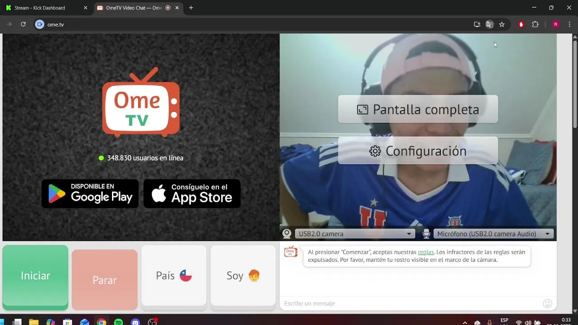
Task: Switch to the Stream - Kick Dashboard tab
Action: click(45, 8)
